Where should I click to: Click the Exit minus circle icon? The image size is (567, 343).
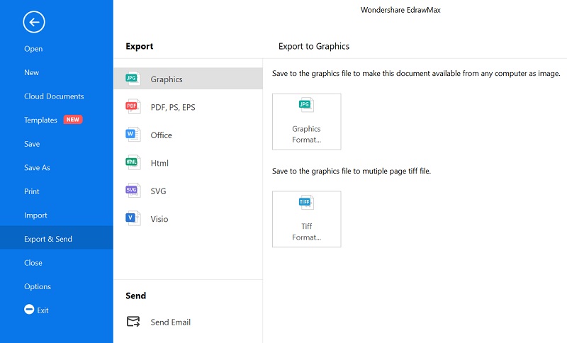29,310
